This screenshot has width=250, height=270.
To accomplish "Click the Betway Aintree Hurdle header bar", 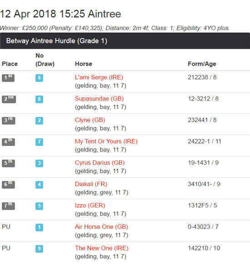I will coord(125,41).
